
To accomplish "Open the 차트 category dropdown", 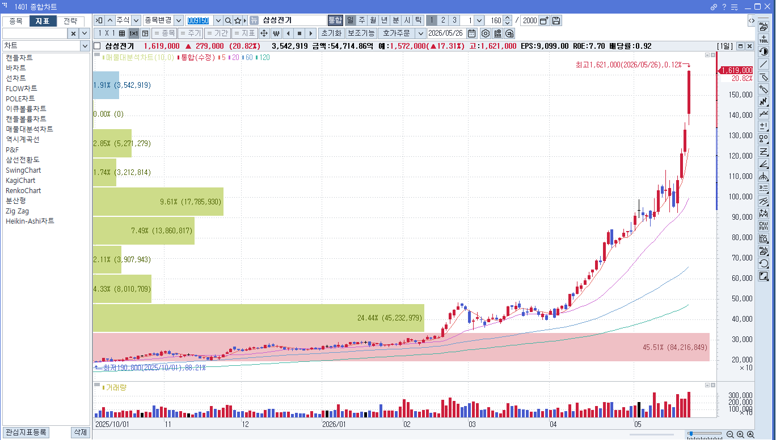I will [x=85, y=46].
